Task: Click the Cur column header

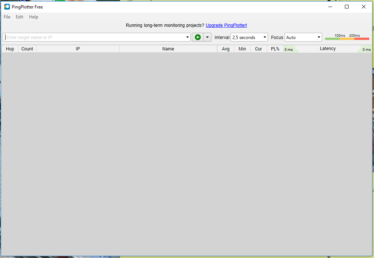Action: point(258,49)
